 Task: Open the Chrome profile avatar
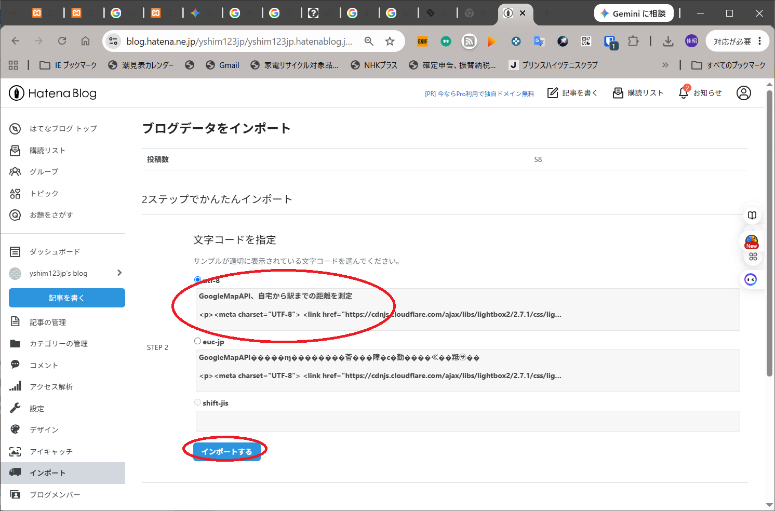tap(691, 41)
